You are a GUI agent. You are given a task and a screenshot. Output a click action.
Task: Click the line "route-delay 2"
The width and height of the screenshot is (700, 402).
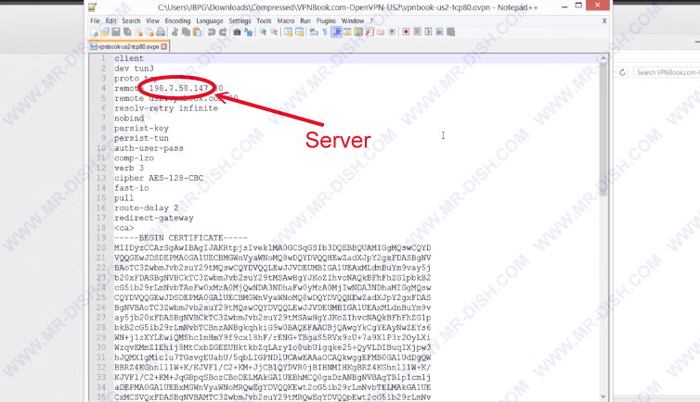pyautogui.click(x=146, y=207)
